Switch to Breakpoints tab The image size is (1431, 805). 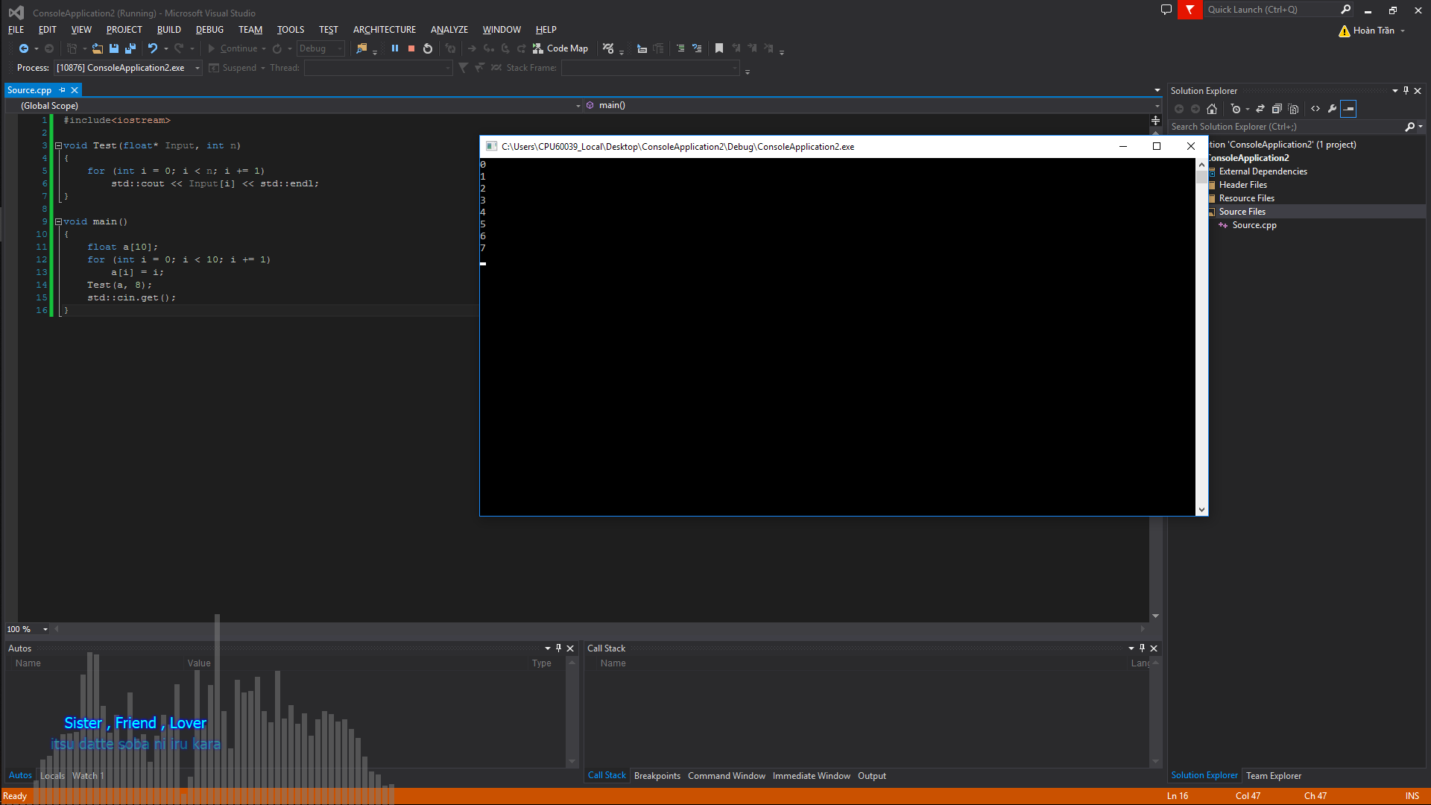tap(657, 776)
